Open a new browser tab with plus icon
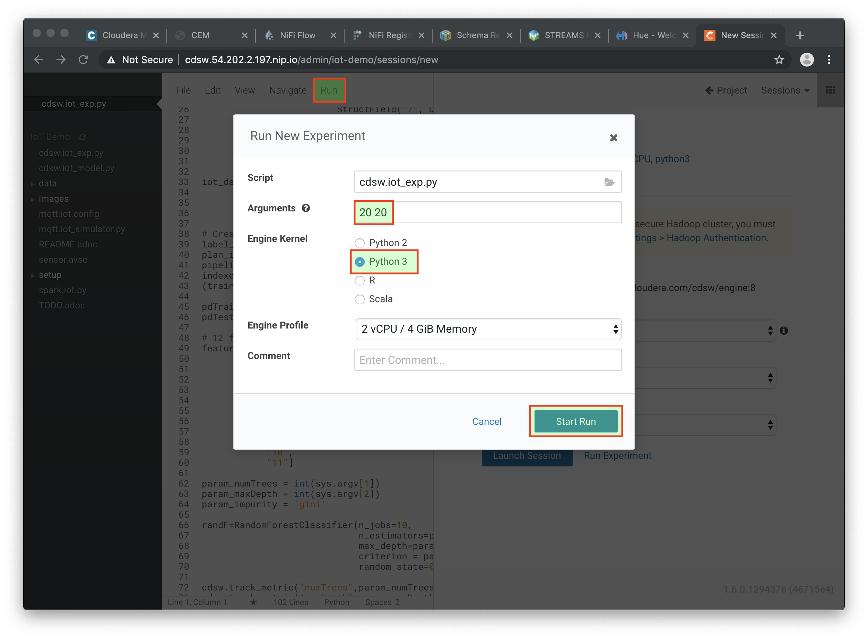 (x=800, y=35)
